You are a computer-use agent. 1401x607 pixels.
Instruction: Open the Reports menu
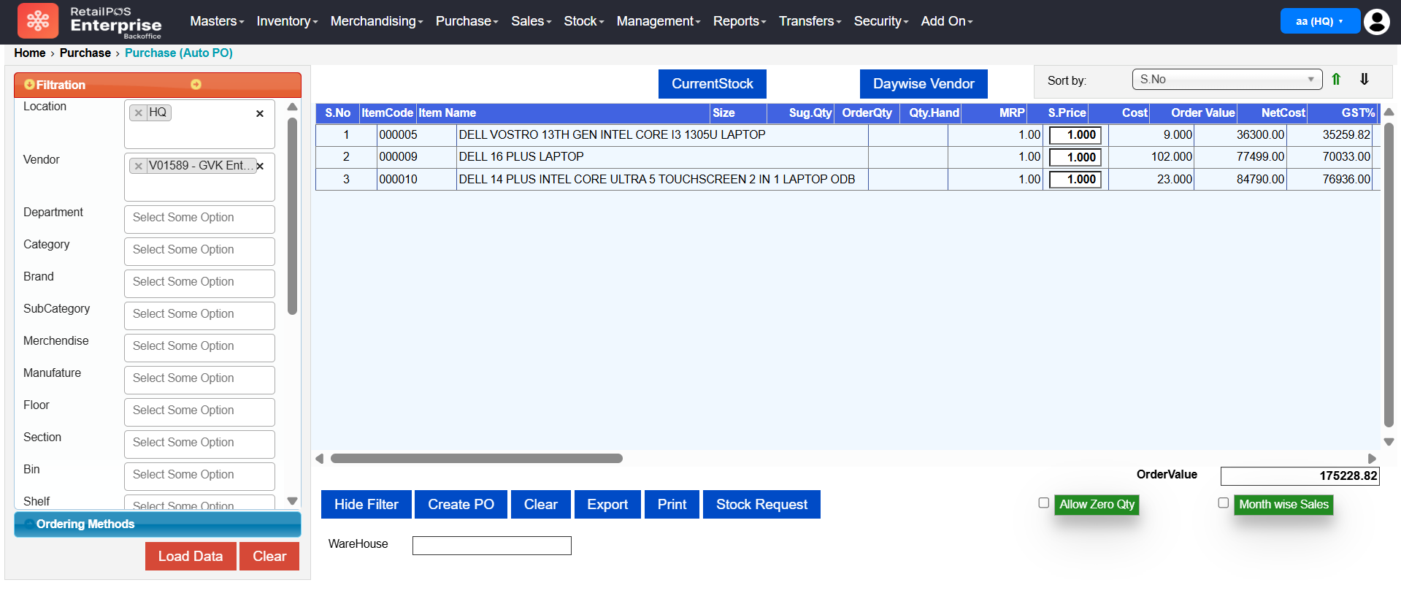coord(739,21)
